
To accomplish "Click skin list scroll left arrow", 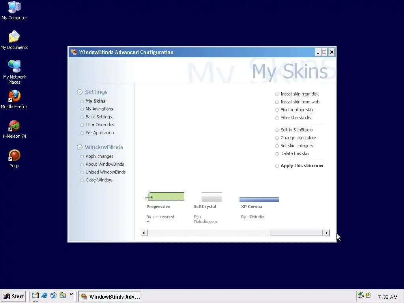I will [x=144, y=233].
